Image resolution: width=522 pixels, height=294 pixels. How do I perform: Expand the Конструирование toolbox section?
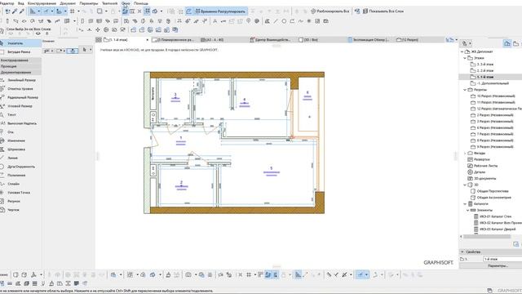[x=20, y=60]
